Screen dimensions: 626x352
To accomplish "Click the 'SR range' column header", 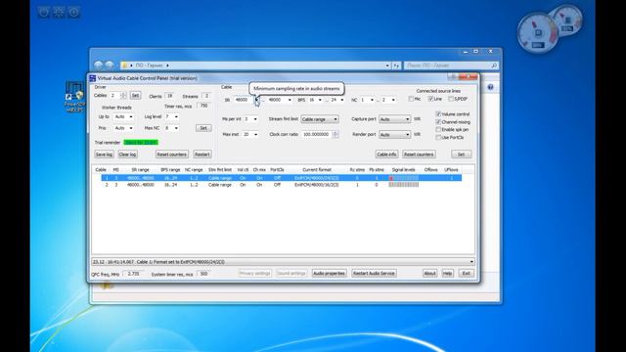I will [x=140, y=170].
